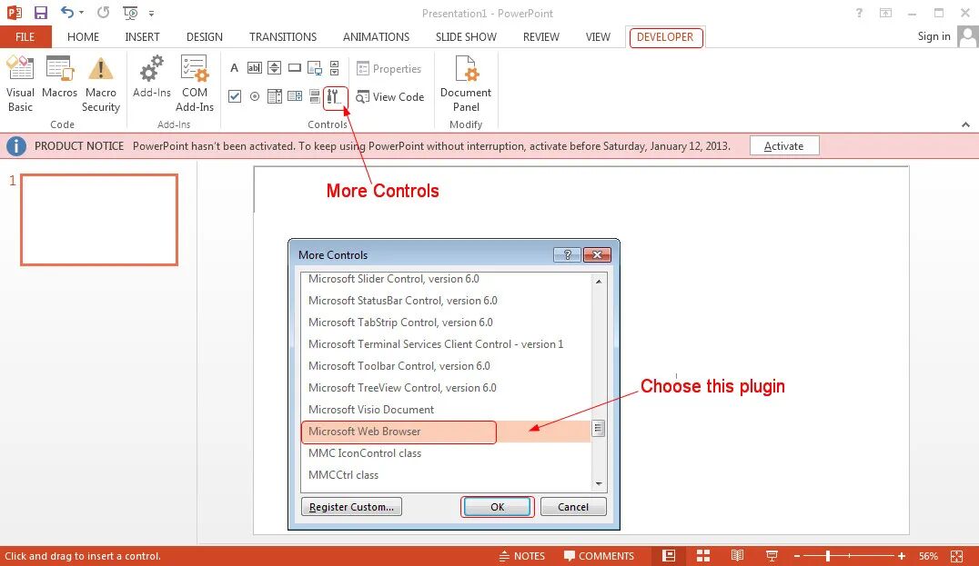
Task: Select the Spin Button control
Action: (x=274, y=68)
